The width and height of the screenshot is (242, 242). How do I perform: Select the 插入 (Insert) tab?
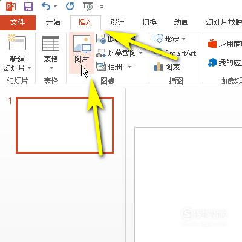[85, 22]
